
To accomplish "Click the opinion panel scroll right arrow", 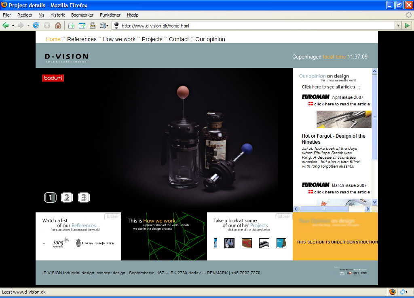I will coord(368,209).
